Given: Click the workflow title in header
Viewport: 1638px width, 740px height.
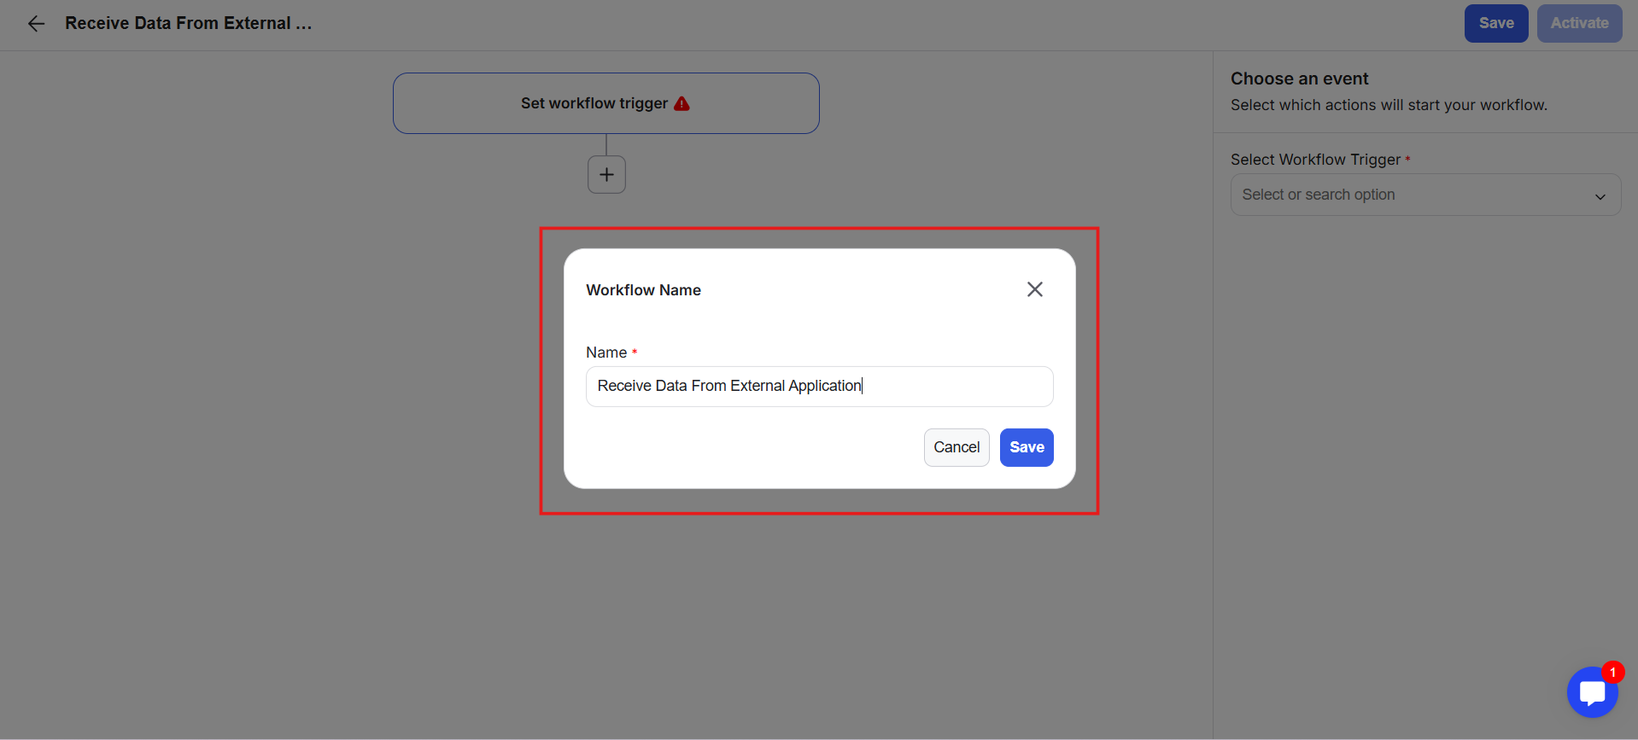Looking at the screenshot, I should pos(188,24).
